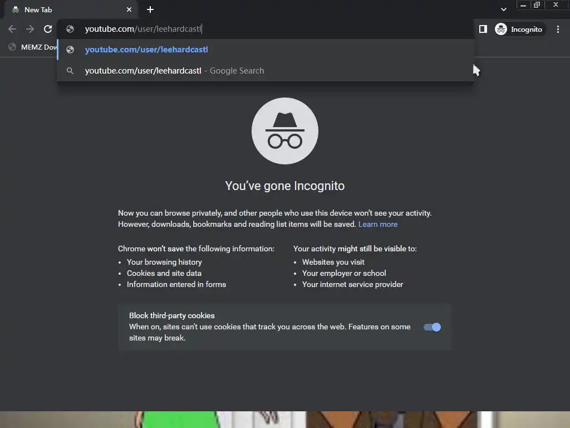Open the side panel icon
Viewport: 570px width, 428px height.
(x=483, y=29)
